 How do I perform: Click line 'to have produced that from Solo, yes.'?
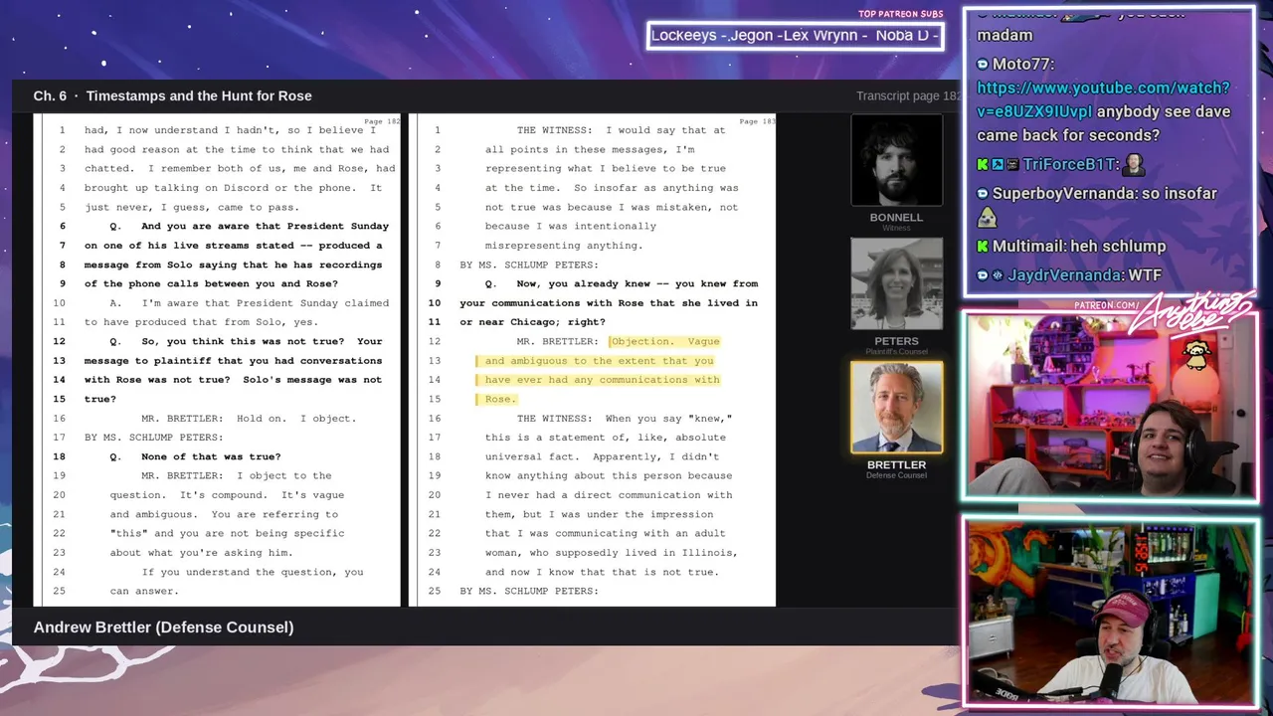201,322
